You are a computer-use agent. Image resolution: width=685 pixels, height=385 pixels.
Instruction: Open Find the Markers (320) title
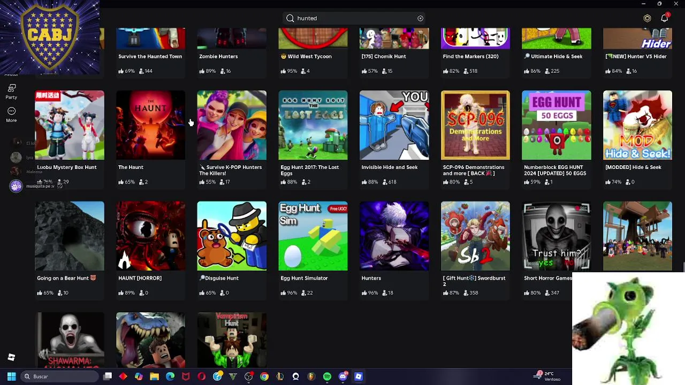pyautogui.click(x=470, y=56)
